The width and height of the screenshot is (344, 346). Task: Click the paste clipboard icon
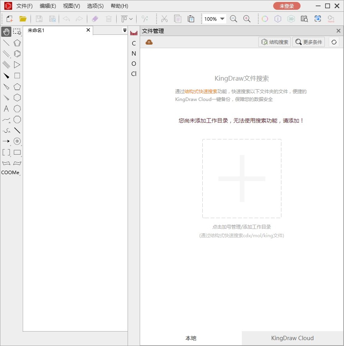tap(191, 19)
